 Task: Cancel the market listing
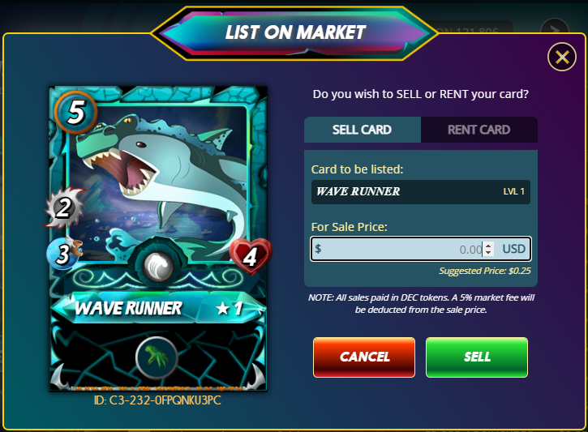tap(364, 357)
